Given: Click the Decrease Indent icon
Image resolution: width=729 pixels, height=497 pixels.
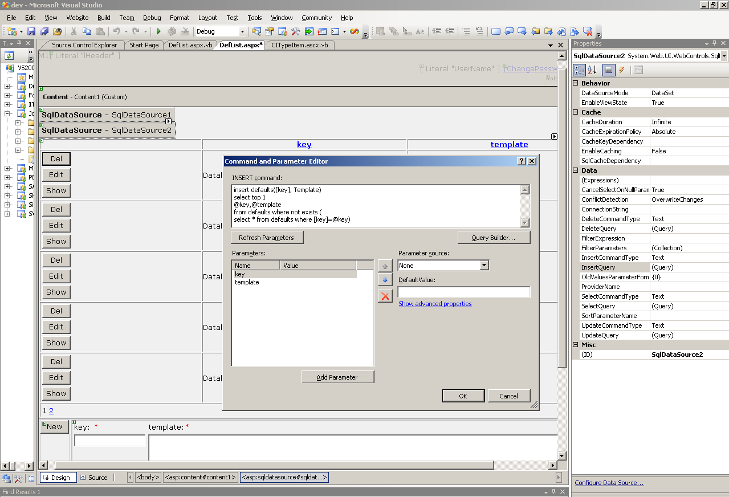Looking at the screenshot, I should tap(437, 31).
